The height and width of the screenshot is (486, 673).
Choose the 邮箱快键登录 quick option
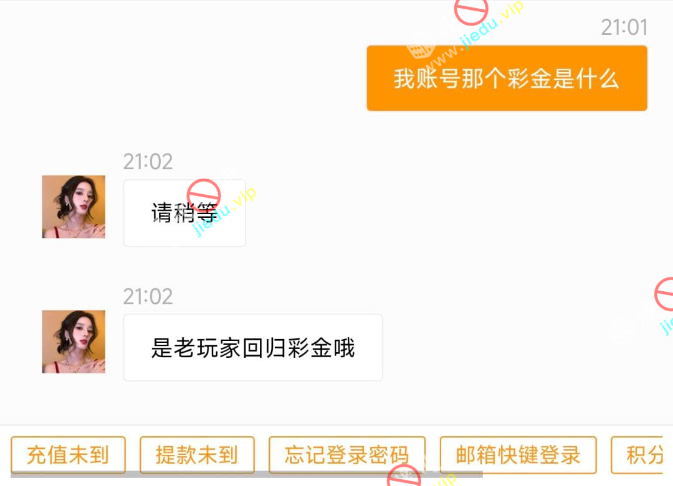click(518, 455)
